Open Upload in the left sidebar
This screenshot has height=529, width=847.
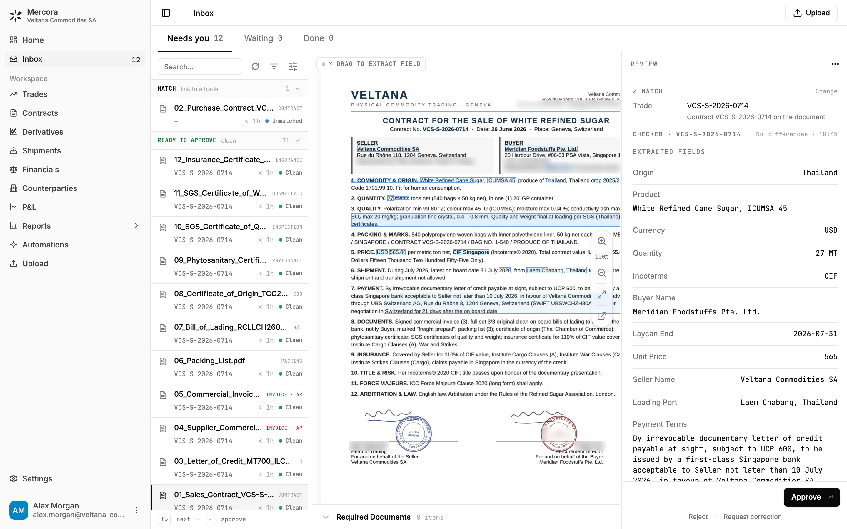coord(75,263)
